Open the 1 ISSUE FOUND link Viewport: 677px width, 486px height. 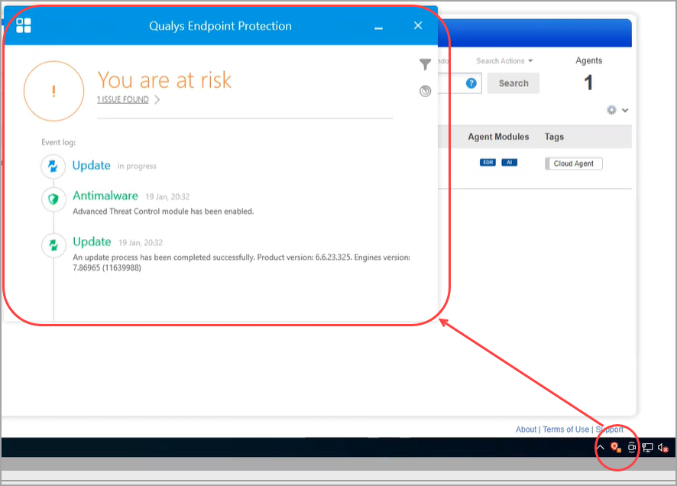[x=122, y=99]
